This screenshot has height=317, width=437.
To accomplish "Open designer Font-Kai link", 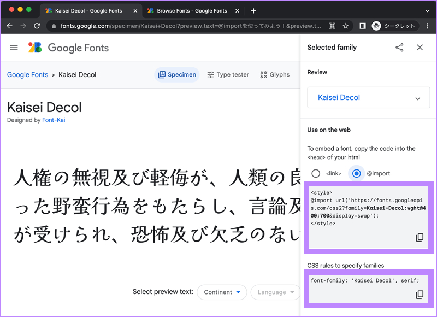I will pyautogui.click(x=54, y=120).
